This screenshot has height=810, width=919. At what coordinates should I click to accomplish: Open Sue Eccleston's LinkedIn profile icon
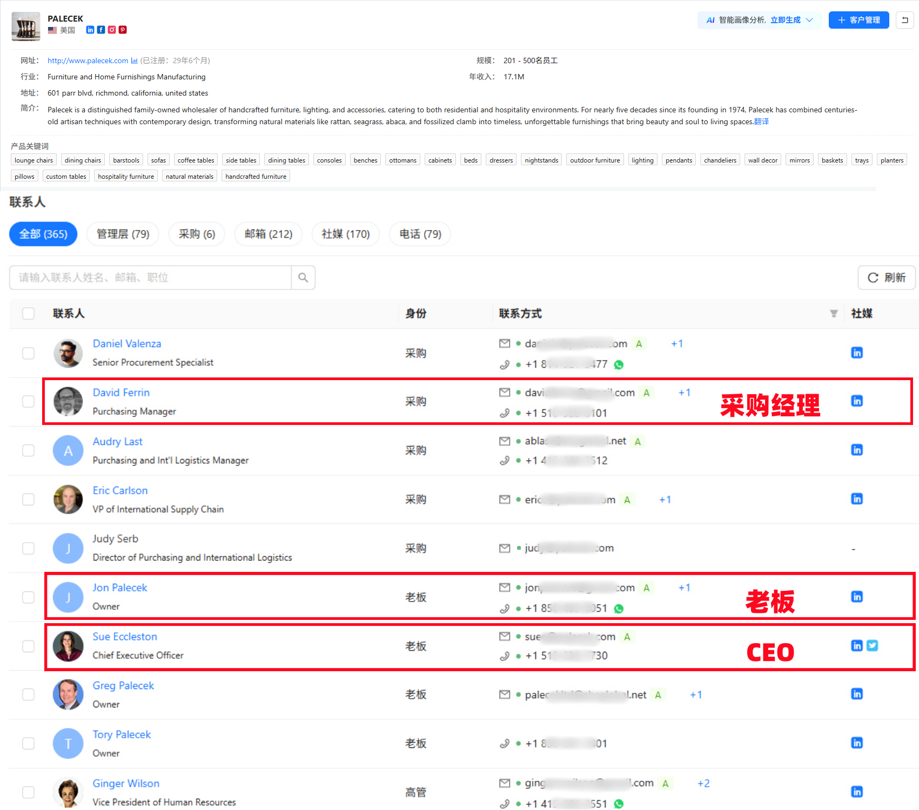(x=857, y=645)
